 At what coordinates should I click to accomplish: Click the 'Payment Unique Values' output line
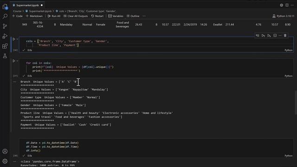click(x=66, y=125)
